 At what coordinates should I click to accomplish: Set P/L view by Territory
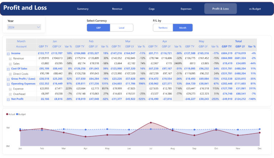pyautogui.click(x=163, y=27)
